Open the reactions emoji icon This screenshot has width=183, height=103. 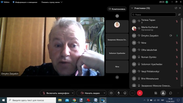pos(125,93)
